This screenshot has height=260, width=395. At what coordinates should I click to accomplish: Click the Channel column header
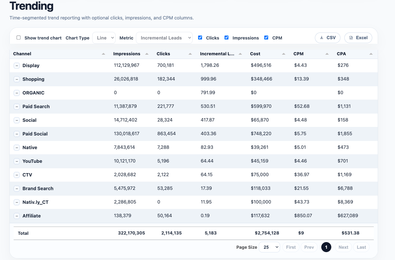coord(59,54)
